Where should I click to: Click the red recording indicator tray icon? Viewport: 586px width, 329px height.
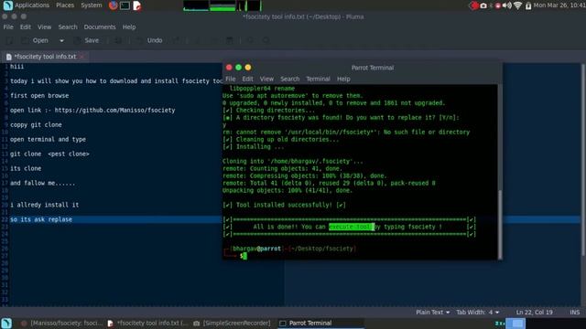tap(474, 5)
